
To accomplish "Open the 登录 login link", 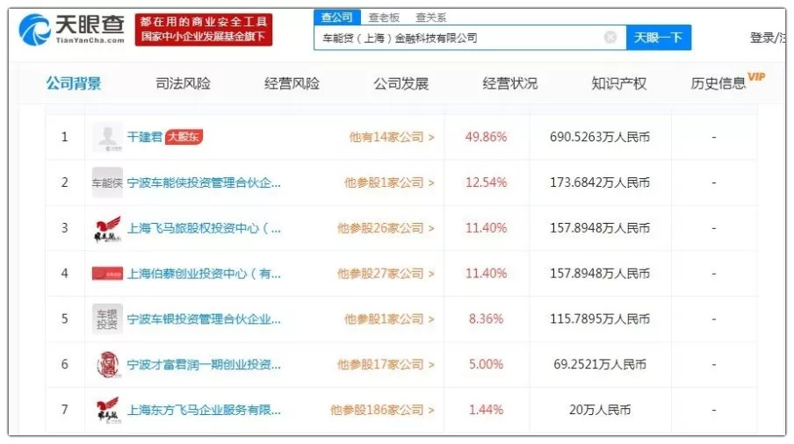I will 762,38.
